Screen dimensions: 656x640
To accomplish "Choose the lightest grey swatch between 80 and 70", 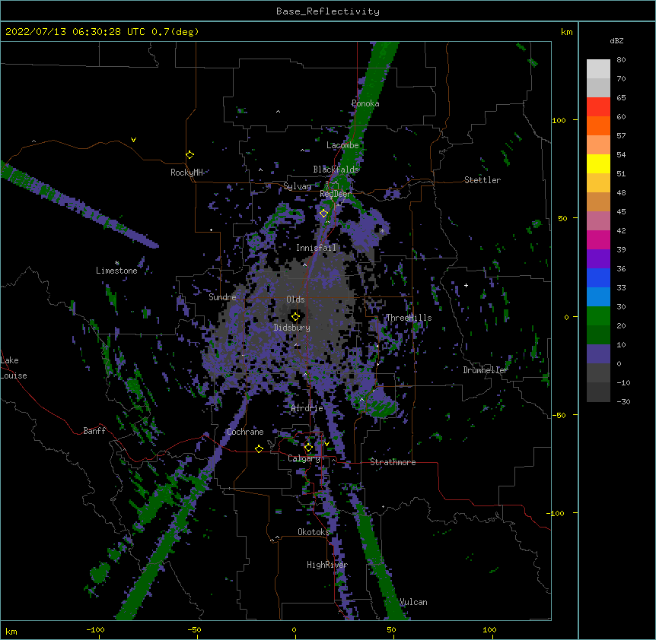I will click(598, 69).
